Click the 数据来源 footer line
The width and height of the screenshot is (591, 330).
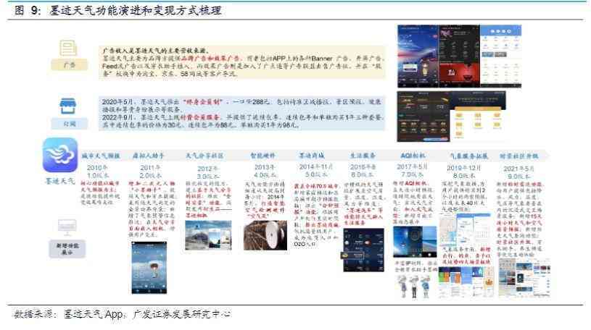(122, 313)
